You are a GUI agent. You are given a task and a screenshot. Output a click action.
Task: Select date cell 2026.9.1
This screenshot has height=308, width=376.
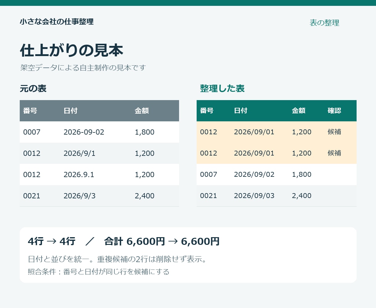tap(79, 175)
